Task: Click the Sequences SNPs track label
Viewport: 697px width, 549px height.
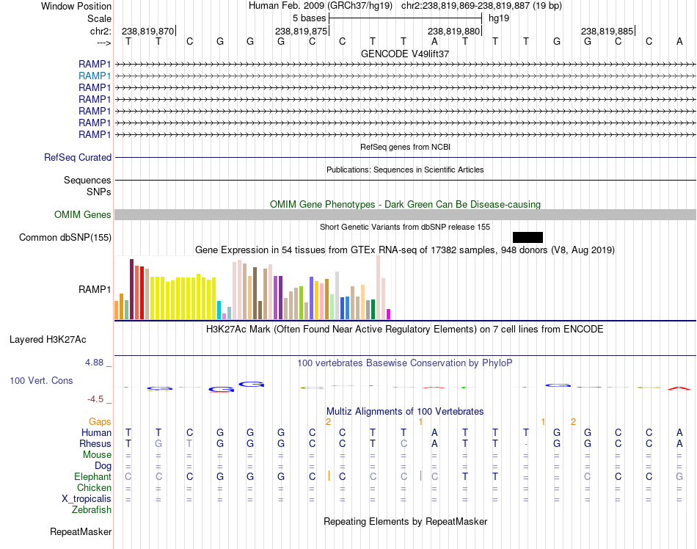Action: pyautogui.click(x=87, y=186)
